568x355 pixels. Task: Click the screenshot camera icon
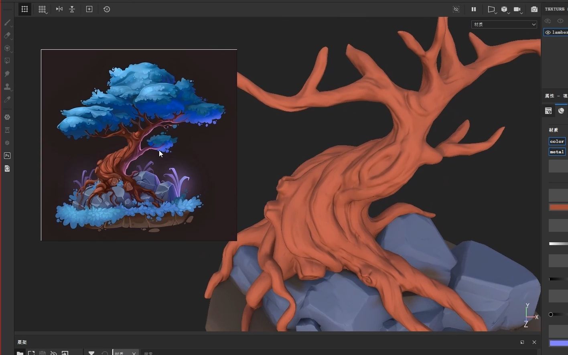click(x=534, y=9)
